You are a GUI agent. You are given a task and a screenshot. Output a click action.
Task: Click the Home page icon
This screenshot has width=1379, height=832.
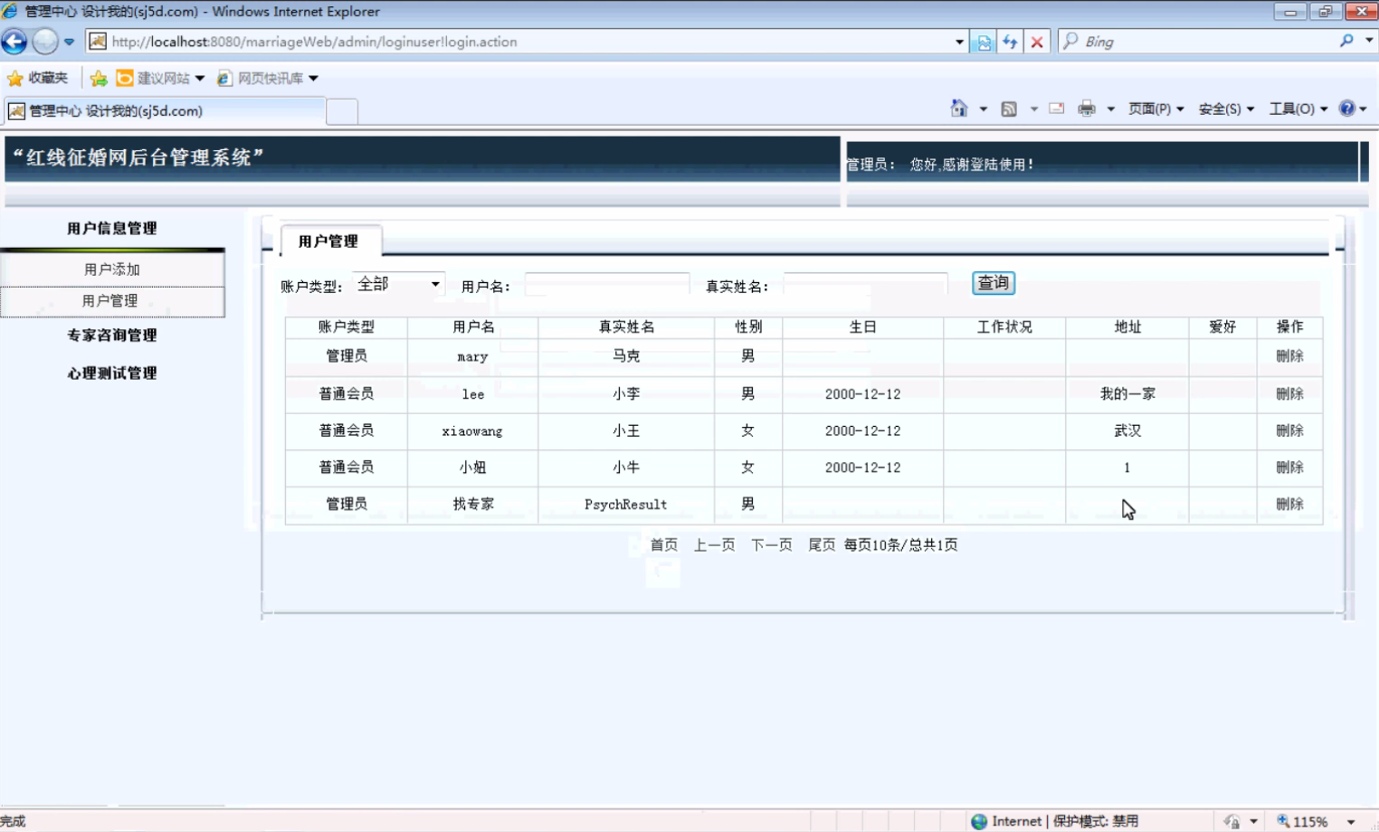pyautogui.click(x=959, y=109)
